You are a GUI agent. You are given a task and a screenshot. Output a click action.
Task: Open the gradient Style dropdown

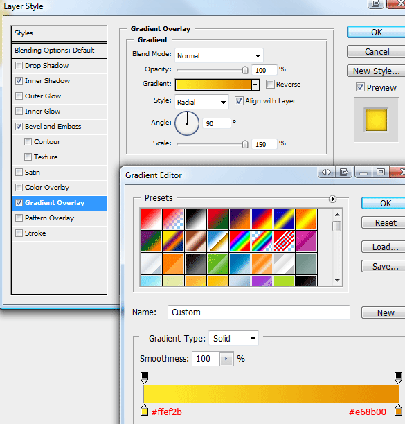click(201, 102)
